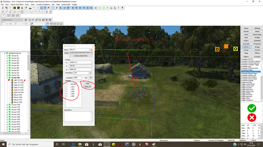Select Trigger:Timer in MCU list
Screen dimensions: 263x147
click(245, 98)
